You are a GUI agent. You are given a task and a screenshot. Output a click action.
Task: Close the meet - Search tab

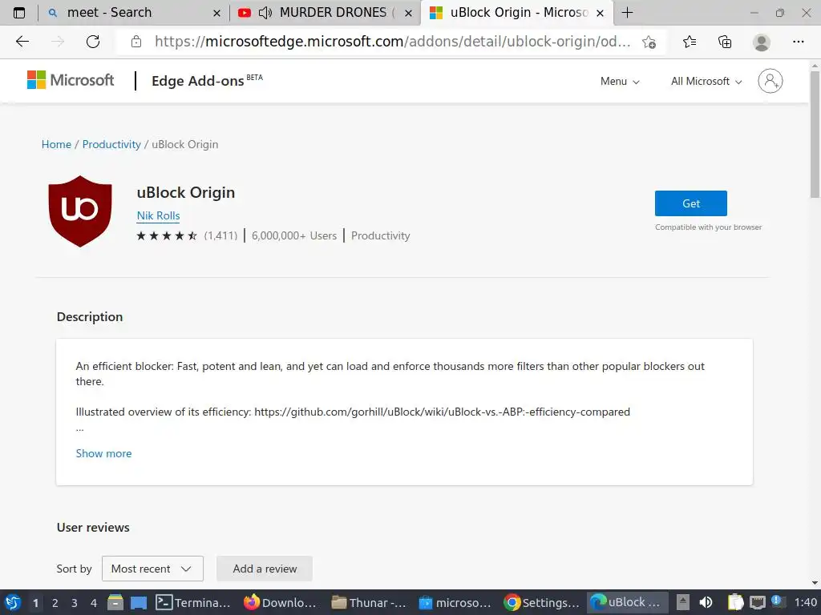(216, 13)
